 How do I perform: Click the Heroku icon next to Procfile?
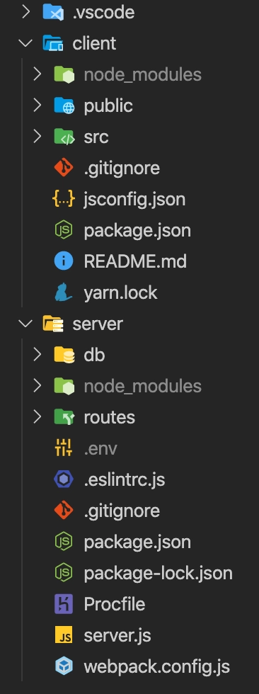64,604
